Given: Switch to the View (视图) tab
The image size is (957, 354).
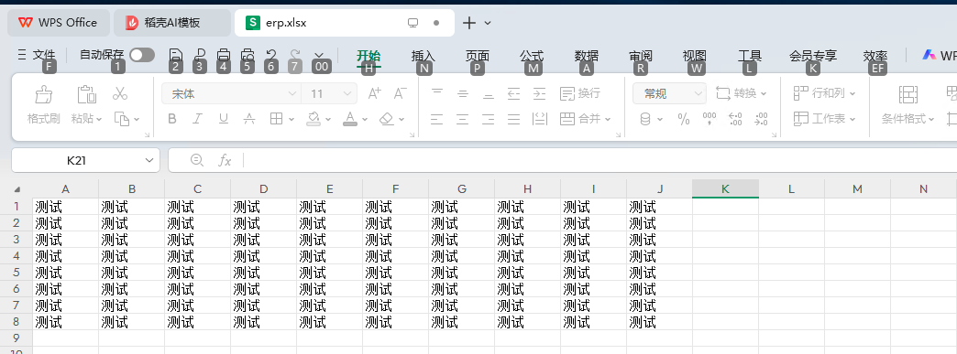Looking at the screenshot, I should (695, 56).
